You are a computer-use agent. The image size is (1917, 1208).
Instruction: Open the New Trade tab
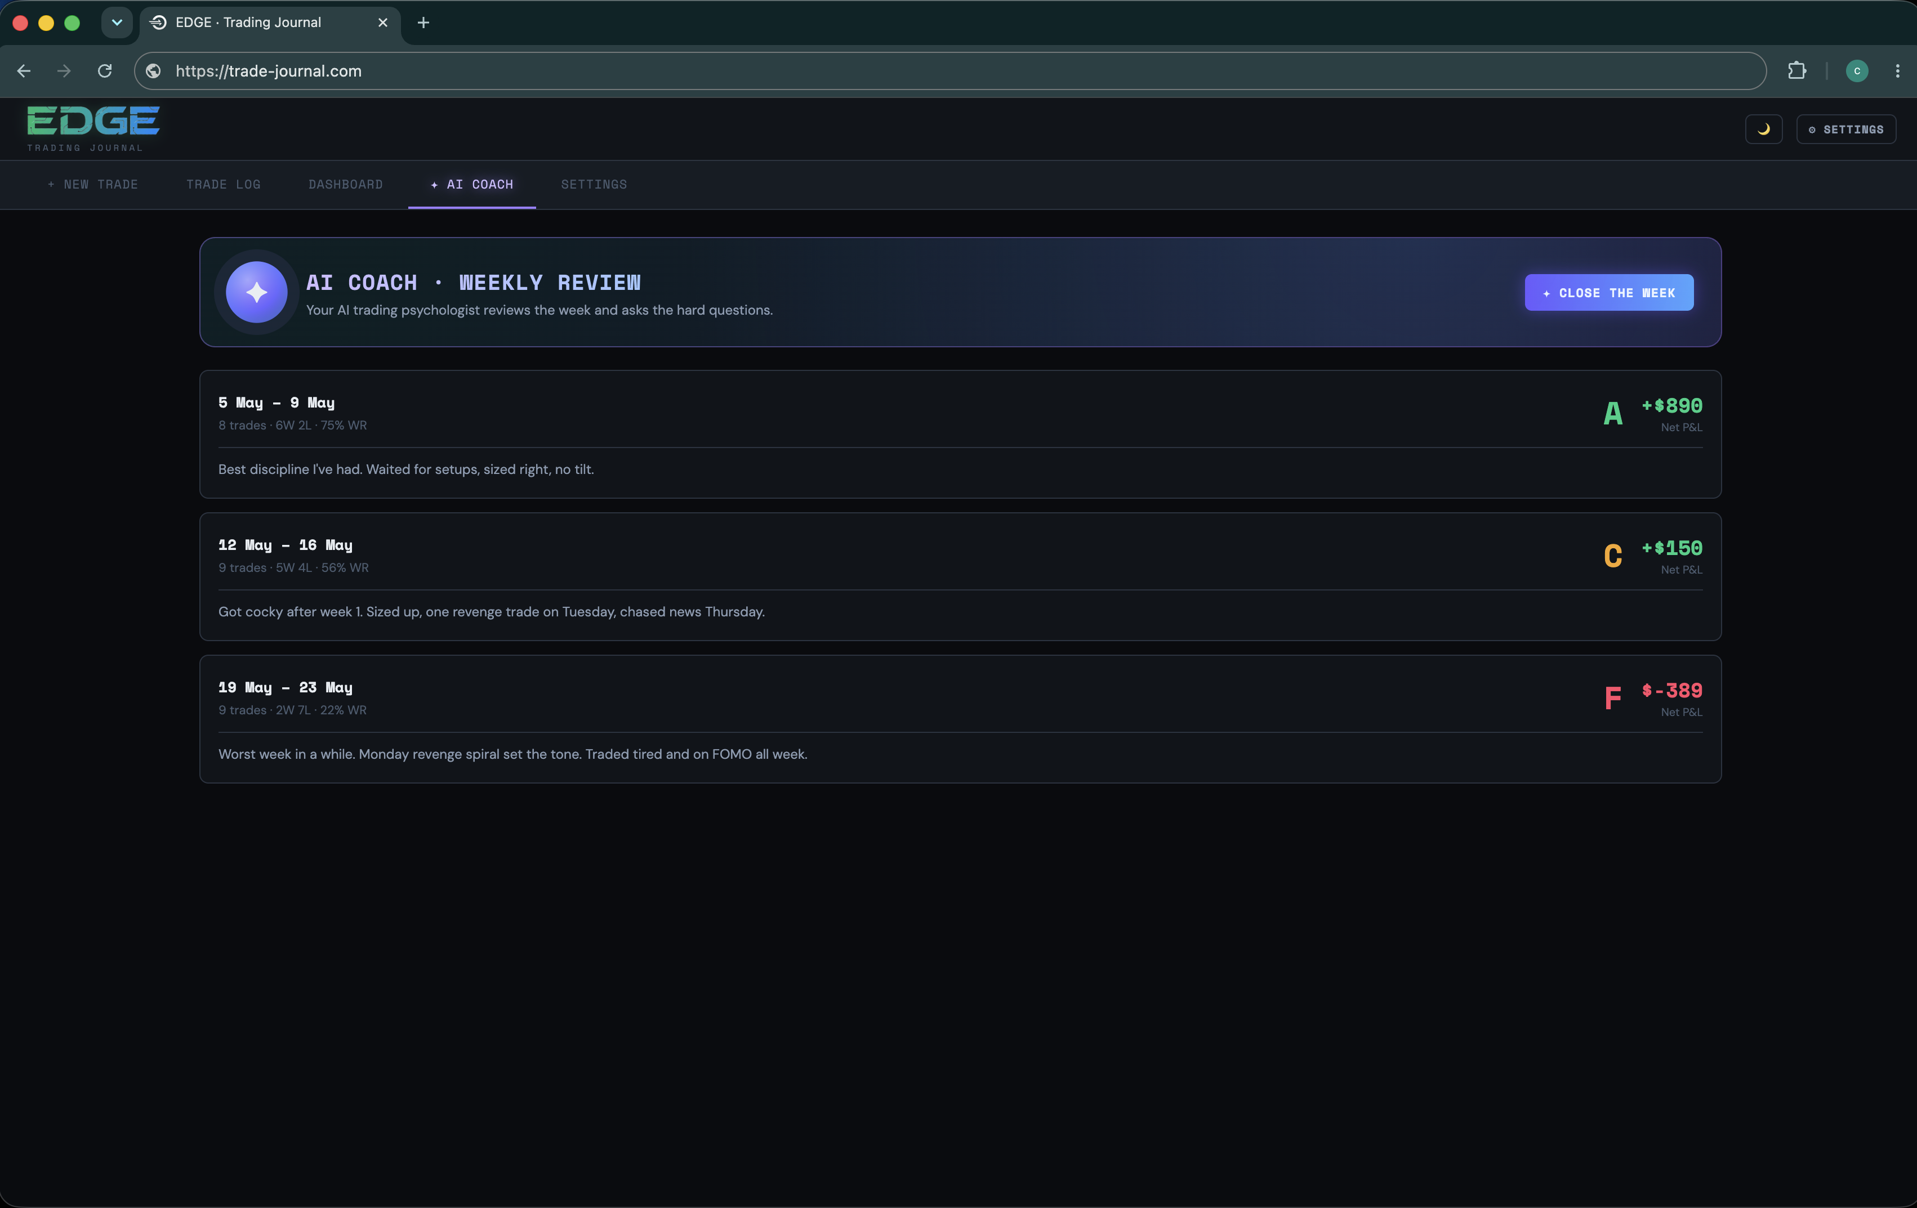92,185
